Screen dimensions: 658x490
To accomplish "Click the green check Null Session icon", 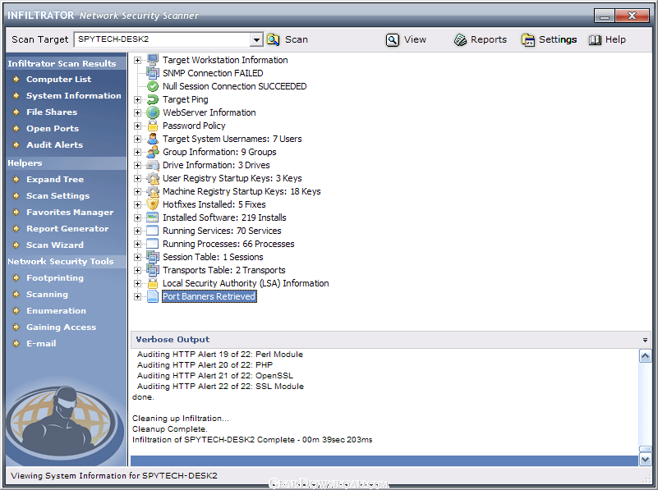I will pyautogui.click(x=153, y=86).
